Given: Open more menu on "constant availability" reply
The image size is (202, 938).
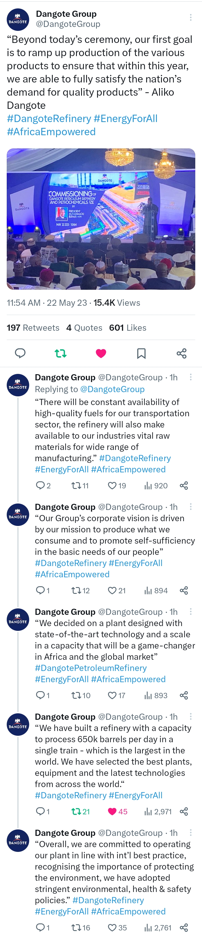Looking at the screenshot, I should (190, 377).
